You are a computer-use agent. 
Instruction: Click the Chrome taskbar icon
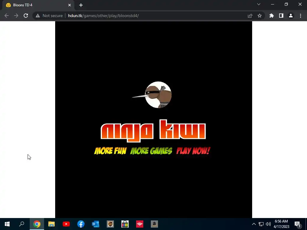(x=37, y=224)
